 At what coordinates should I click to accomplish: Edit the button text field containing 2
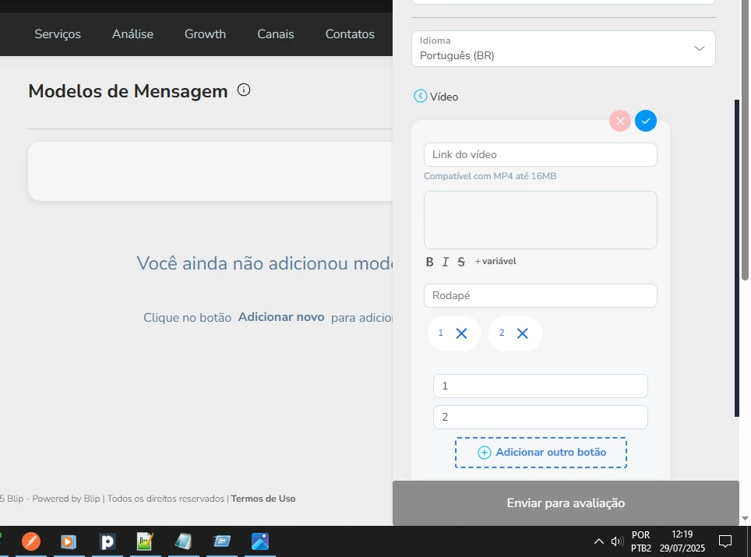coord(540,417)
